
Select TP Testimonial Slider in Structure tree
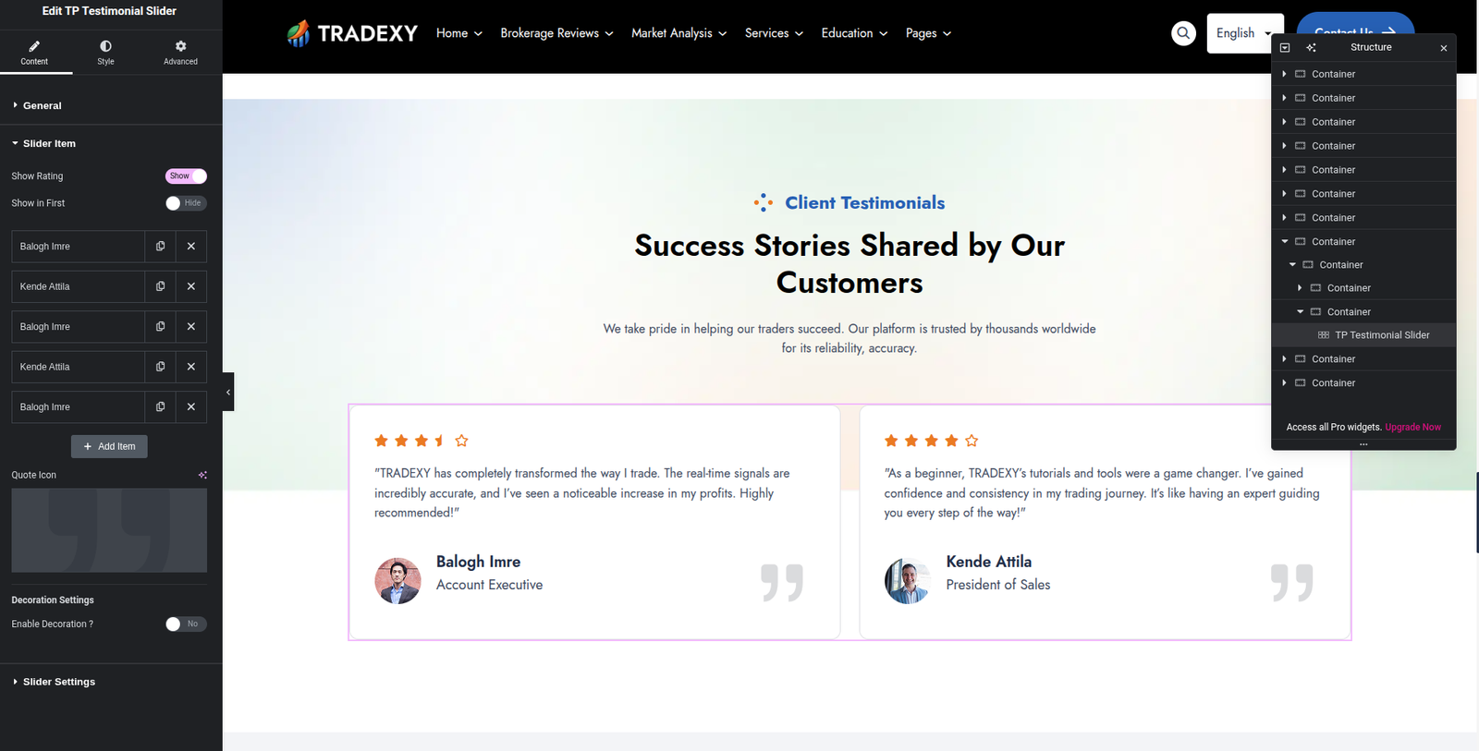[x=1381, y=335]
